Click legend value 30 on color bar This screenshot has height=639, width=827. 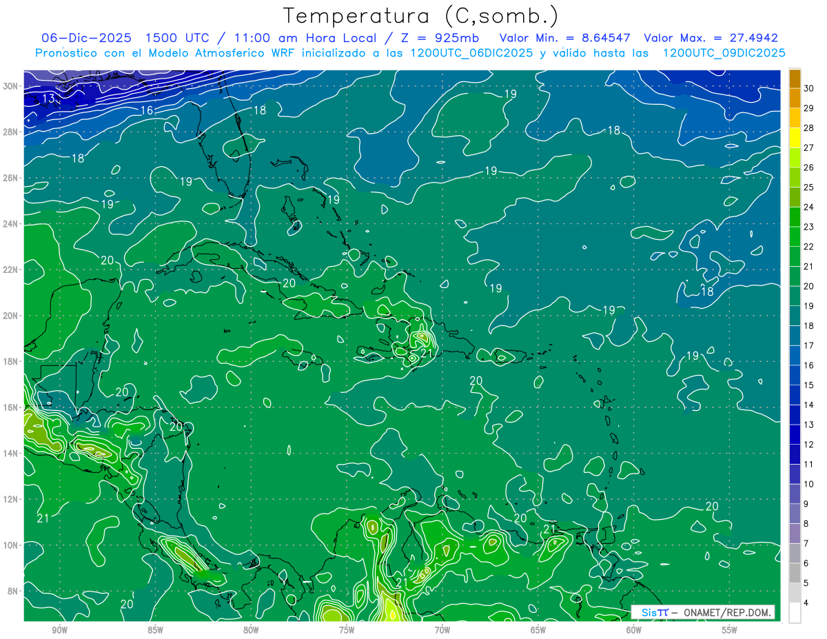point(809,88)
